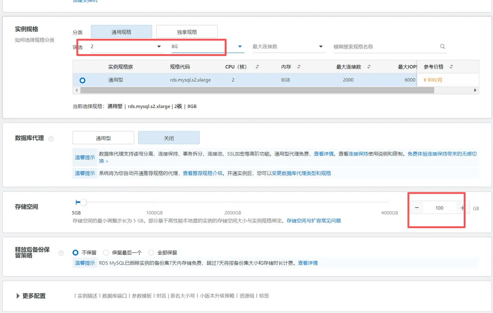Select 通用型 for database proxy
This screenshot has width=493, height=313.
tap(103, 138)
